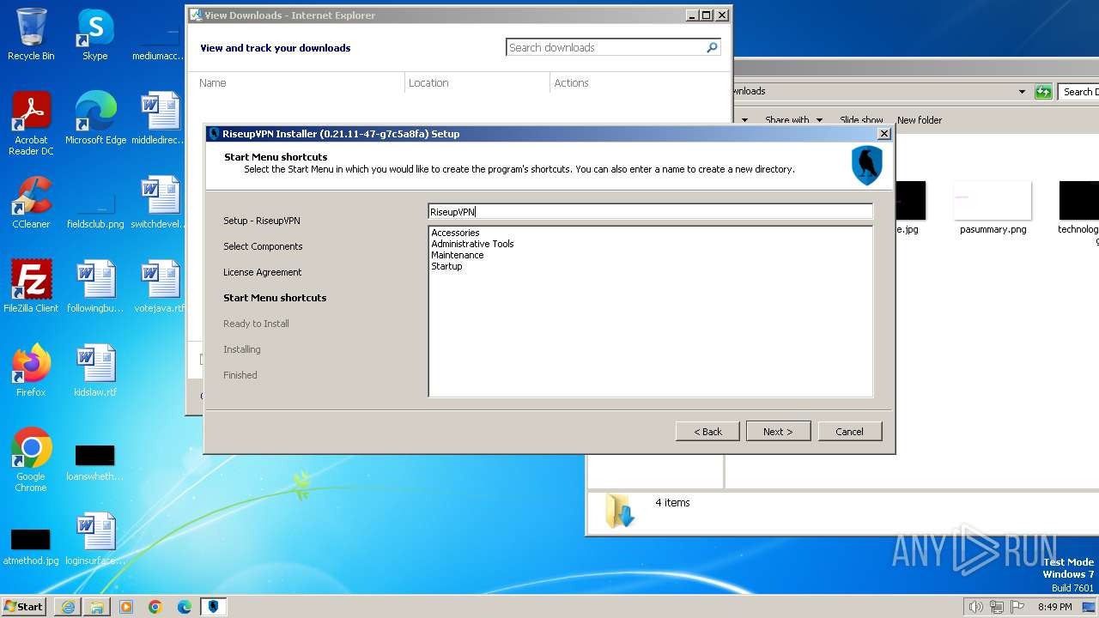
Task: Click Next in the RiseupVPN installer
Action: click(x=778, y=431)
